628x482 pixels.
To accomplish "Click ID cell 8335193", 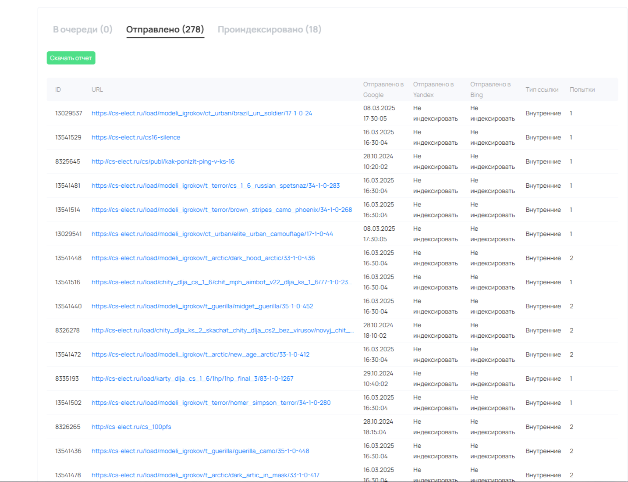I will point(67,378).
